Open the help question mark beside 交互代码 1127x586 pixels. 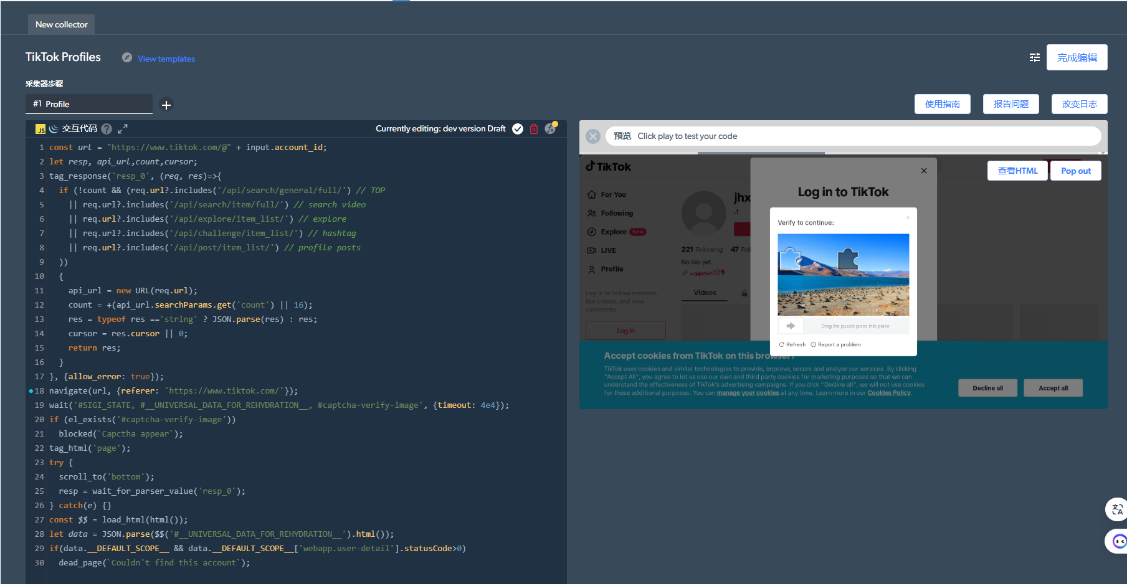(107, 129)
